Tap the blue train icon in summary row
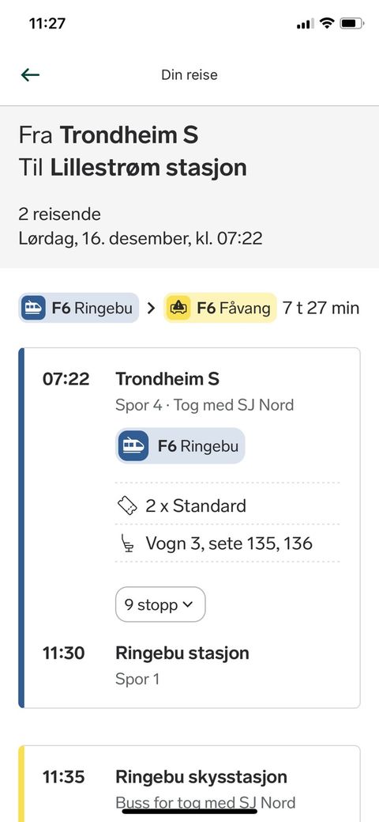 click(x=33, y=308)
